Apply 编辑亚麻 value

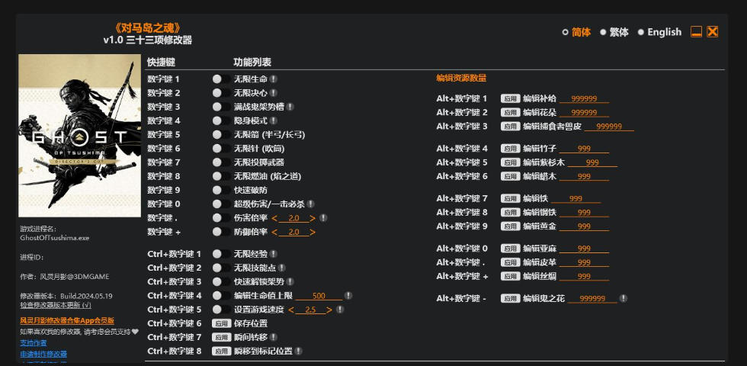[510, 249]
